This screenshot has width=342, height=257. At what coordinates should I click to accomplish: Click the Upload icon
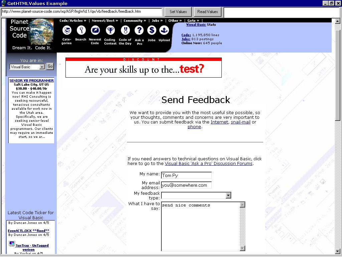(164, 30)
